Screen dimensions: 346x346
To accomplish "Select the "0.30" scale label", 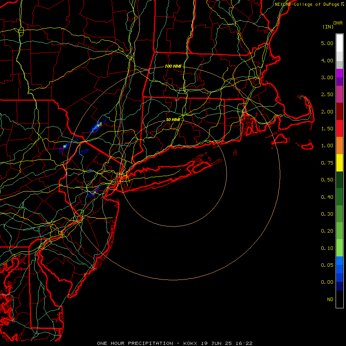I will tap(327, 214).
